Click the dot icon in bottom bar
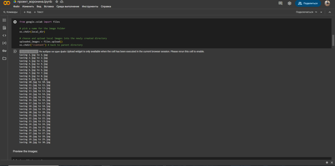This screenshot has height=166, width=335. coord(327,163)
